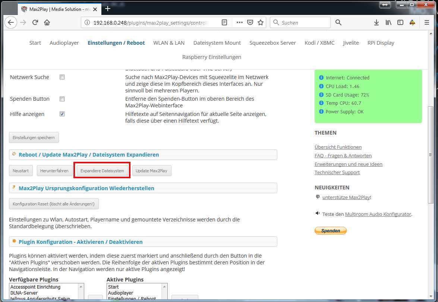Image resolution: width=438 pixels, height=302 pixels.
Task: Click the Neustart button
Action: point(21,171)
